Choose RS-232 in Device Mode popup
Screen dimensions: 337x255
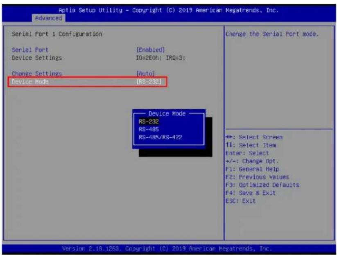point(149,122)
